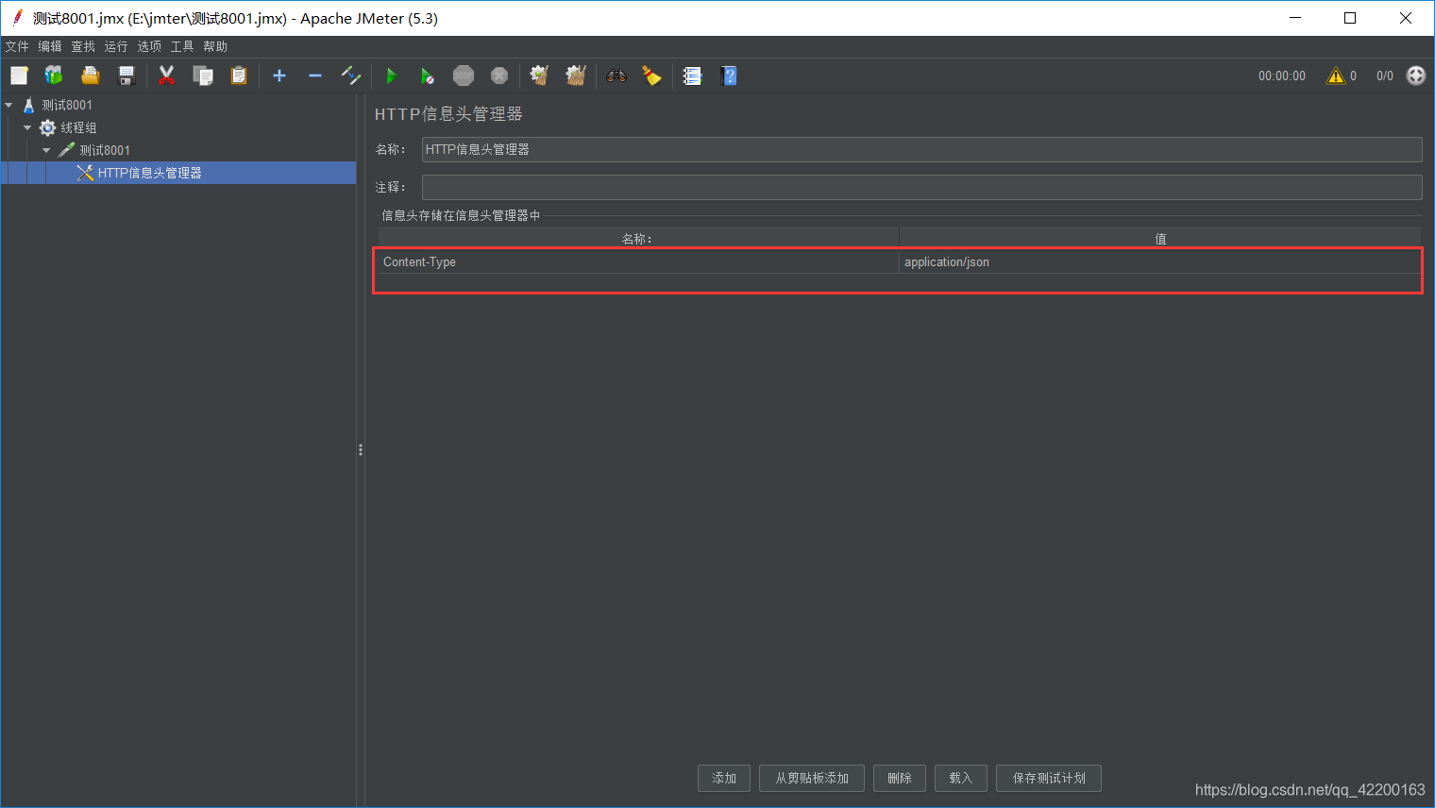Start test with no pauses icon
The width and height of the screenshot is (1435, 808).
click(x=428, y=76)
